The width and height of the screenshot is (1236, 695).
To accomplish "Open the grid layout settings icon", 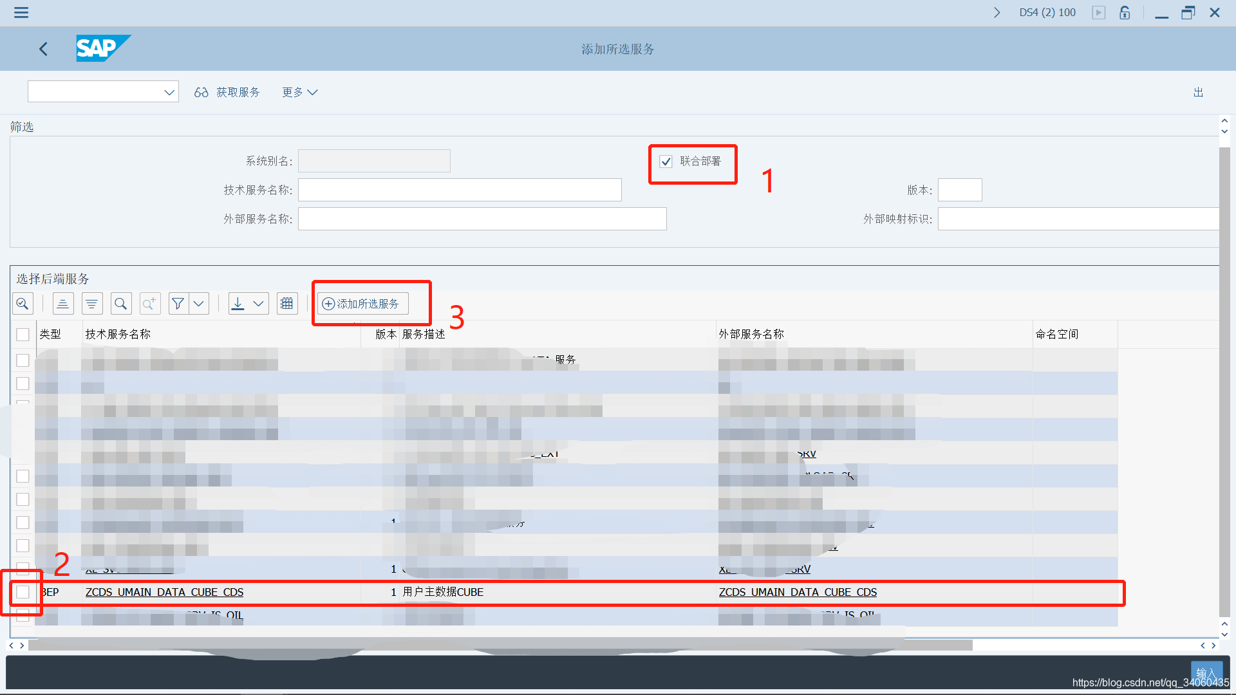I will point(287,304).
